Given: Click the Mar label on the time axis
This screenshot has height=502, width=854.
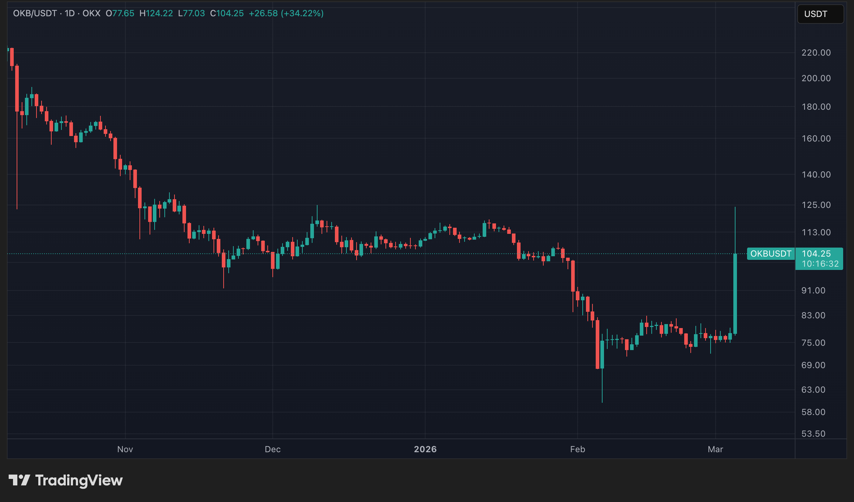Looking at the screenshot, I should 715,449.
